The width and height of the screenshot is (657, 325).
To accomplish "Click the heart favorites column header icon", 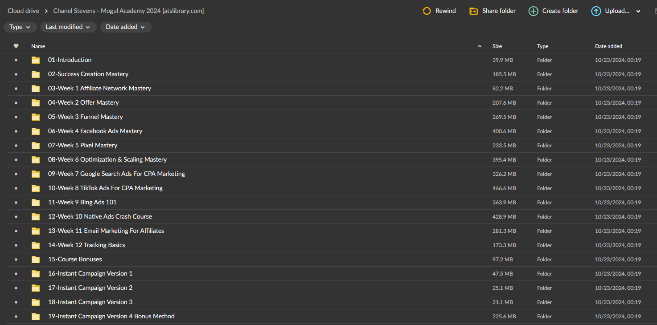I will (x=16, y=46).
